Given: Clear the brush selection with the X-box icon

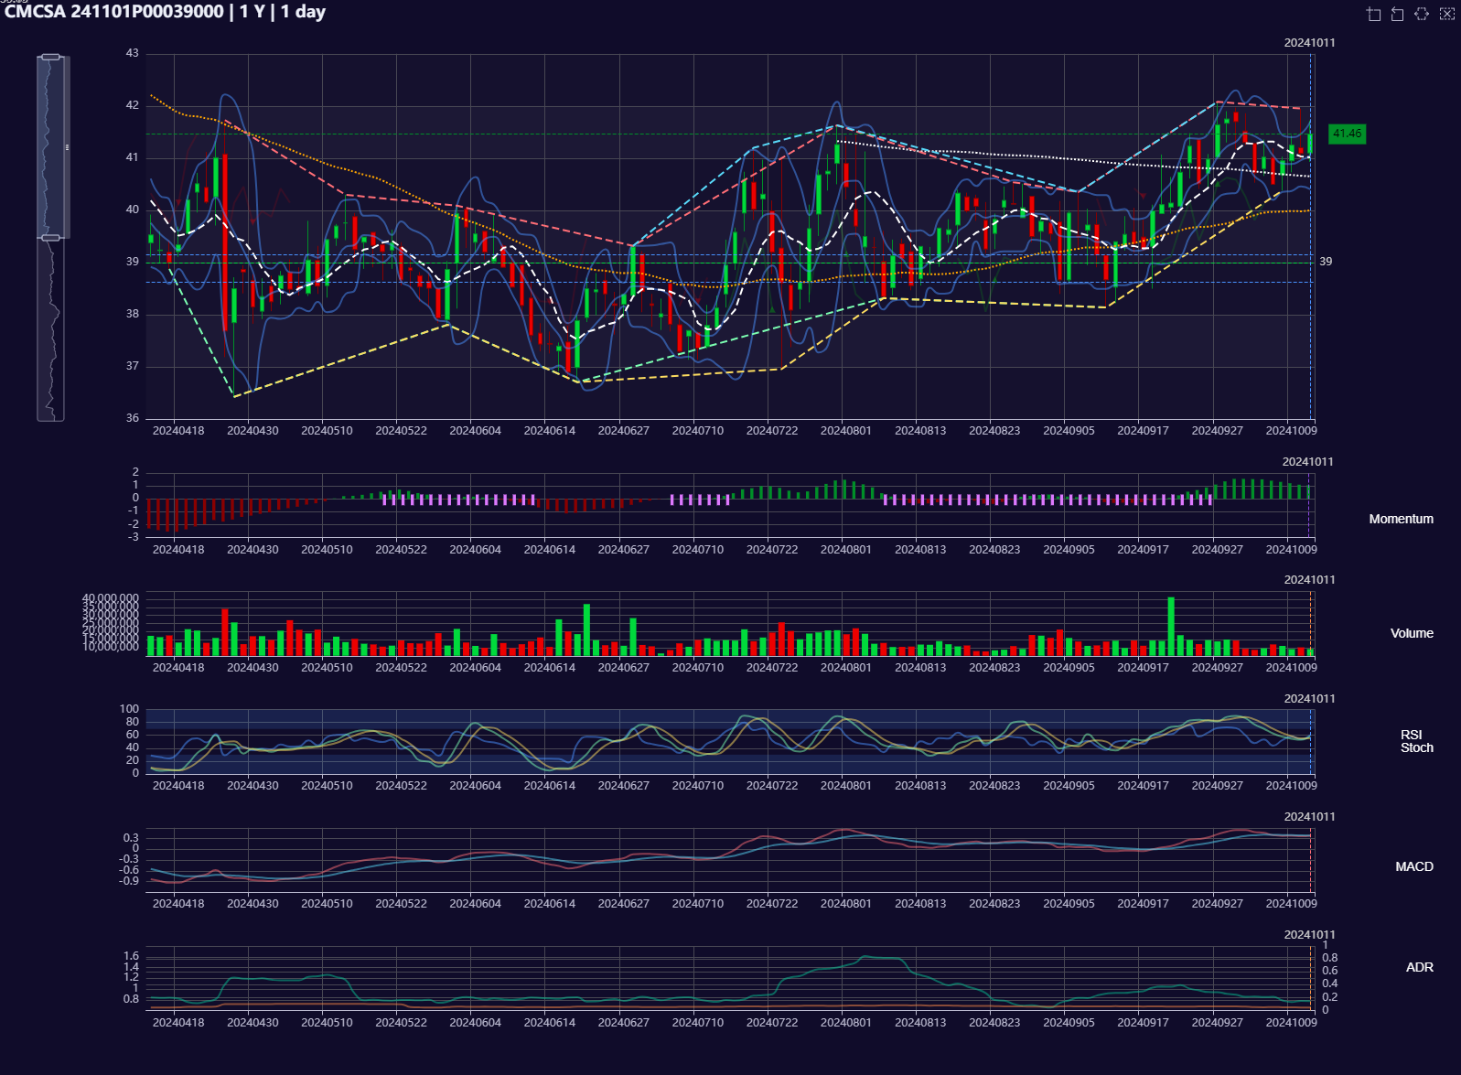Looking at the screenshot, I should (x=1446, y=14).
